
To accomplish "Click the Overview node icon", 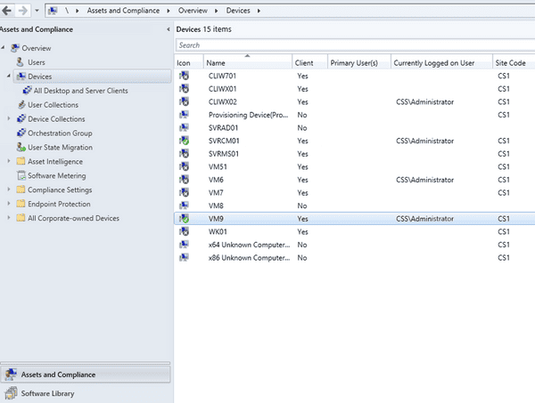I will point(14,48).
